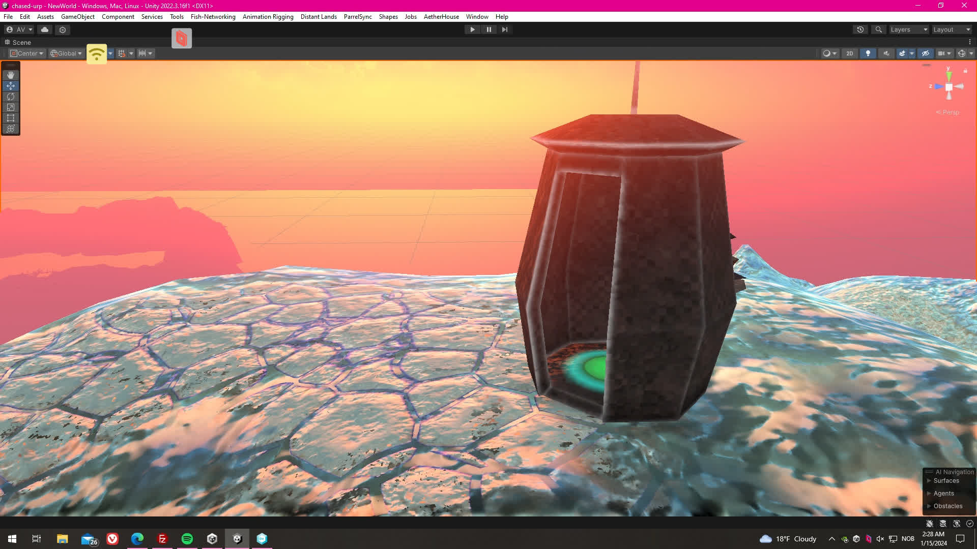Select the Hand view tool
The width and height of the screenshot is (977, 549).
click(11, 75)
